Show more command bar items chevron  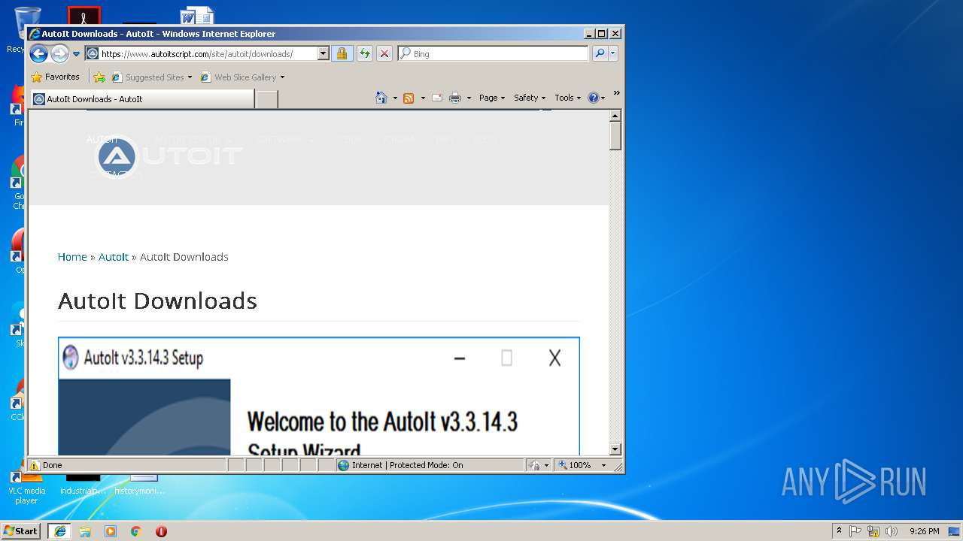point(616,93)
